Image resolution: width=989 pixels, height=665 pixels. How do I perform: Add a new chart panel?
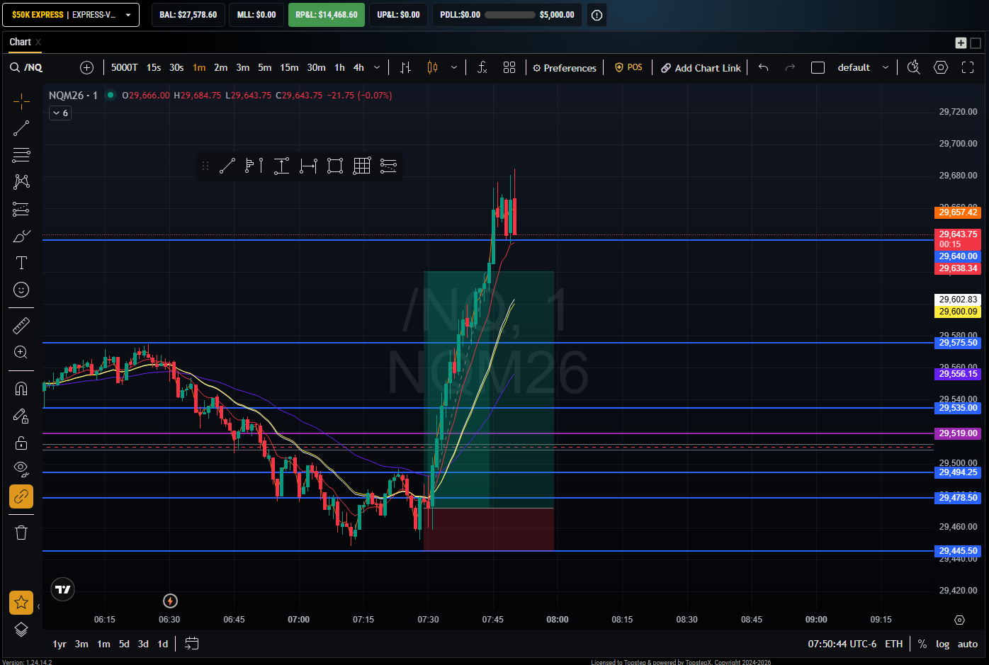tap(961, 42)
